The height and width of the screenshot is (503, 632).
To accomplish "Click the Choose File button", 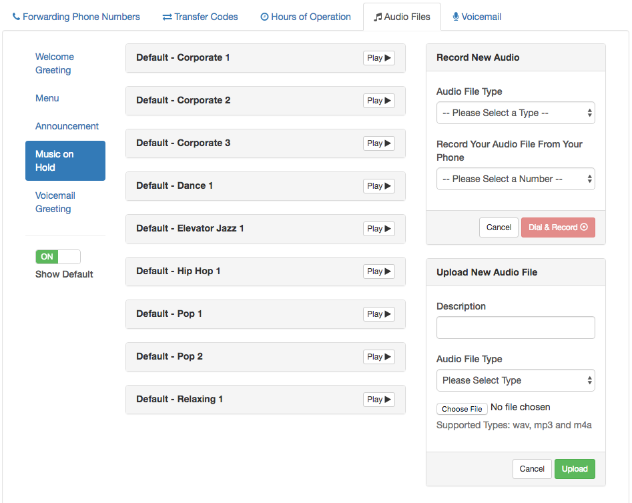I will (x=462, y=409).
